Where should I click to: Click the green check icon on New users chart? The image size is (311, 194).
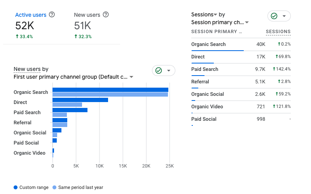point(159,71)
